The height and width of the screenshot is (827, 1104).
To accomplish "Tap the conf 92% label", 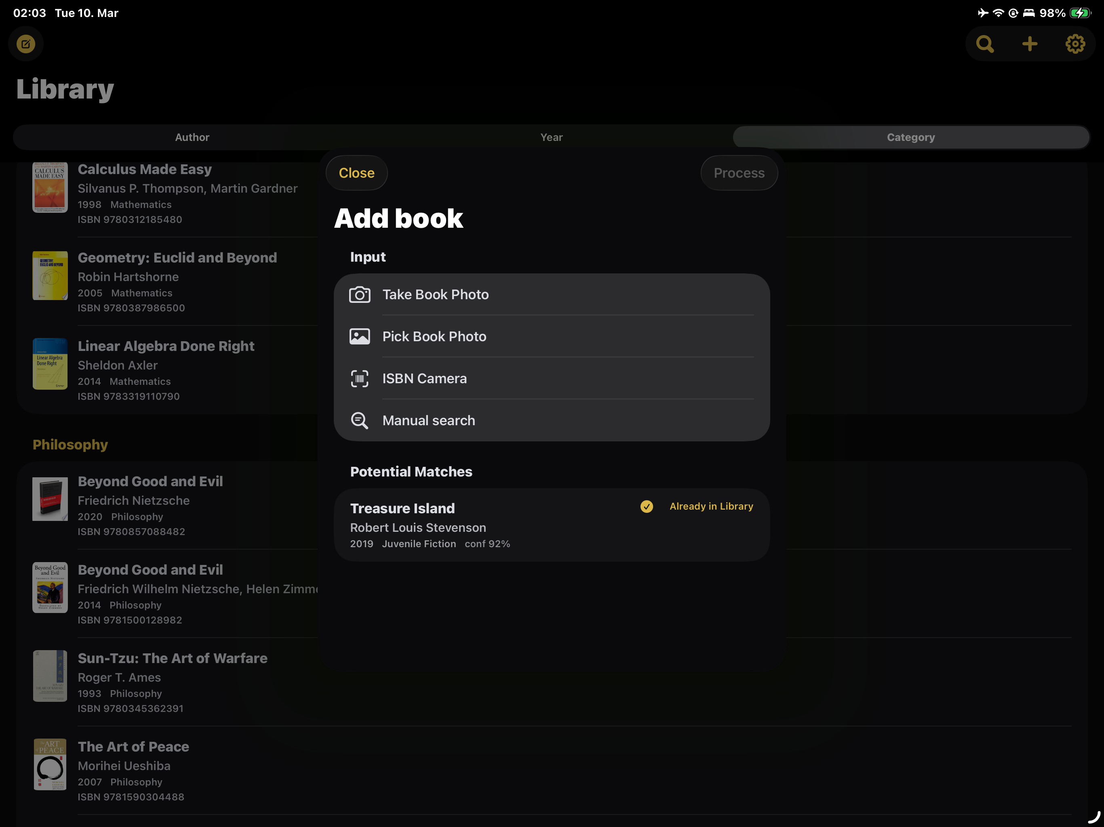I will click(x=487, y=544).
